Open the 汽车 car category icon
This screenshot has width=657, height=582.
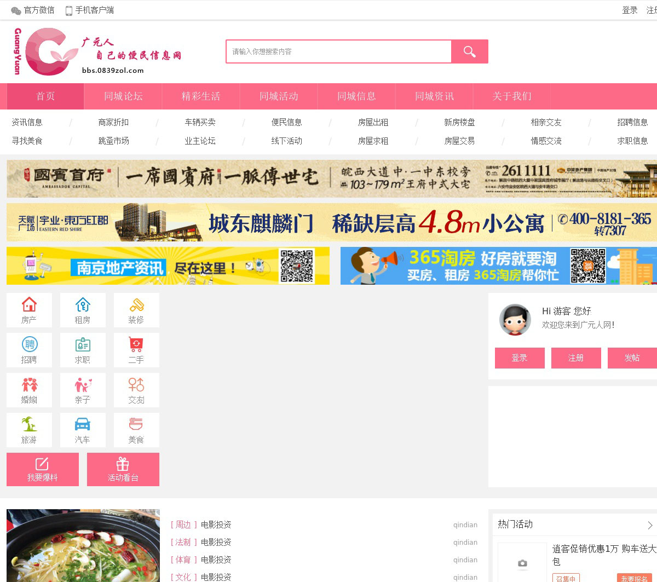(83, 430)
